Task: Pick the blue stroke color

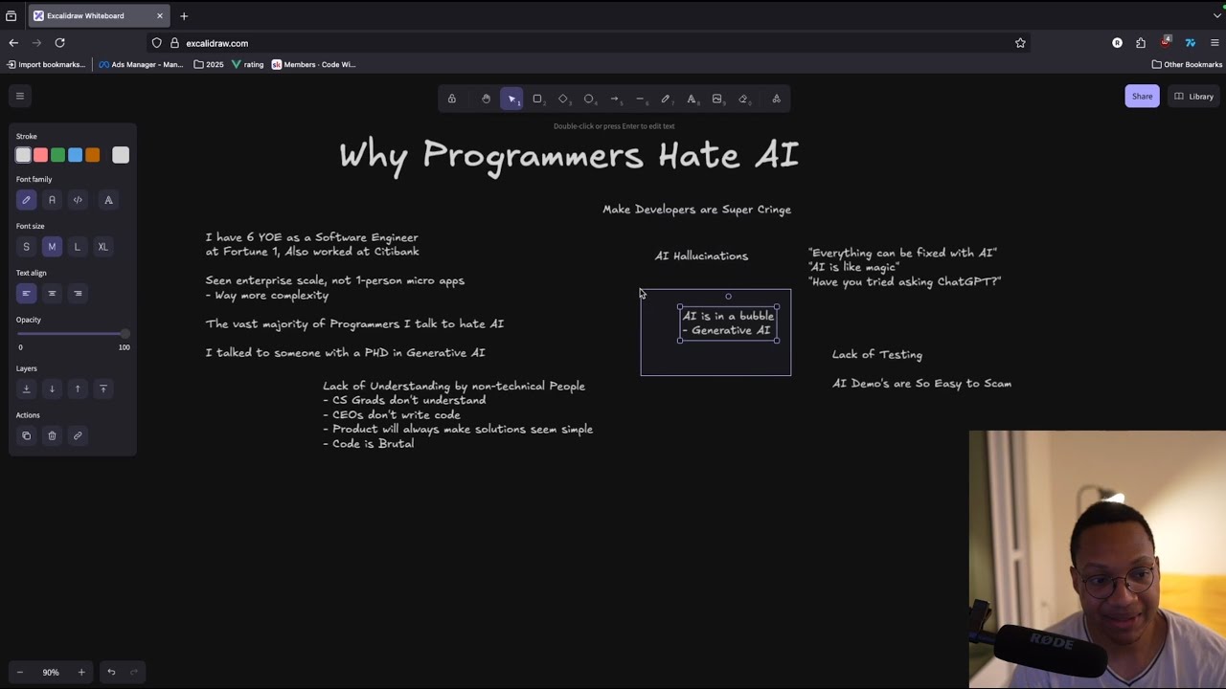Action: coord(75,155)
